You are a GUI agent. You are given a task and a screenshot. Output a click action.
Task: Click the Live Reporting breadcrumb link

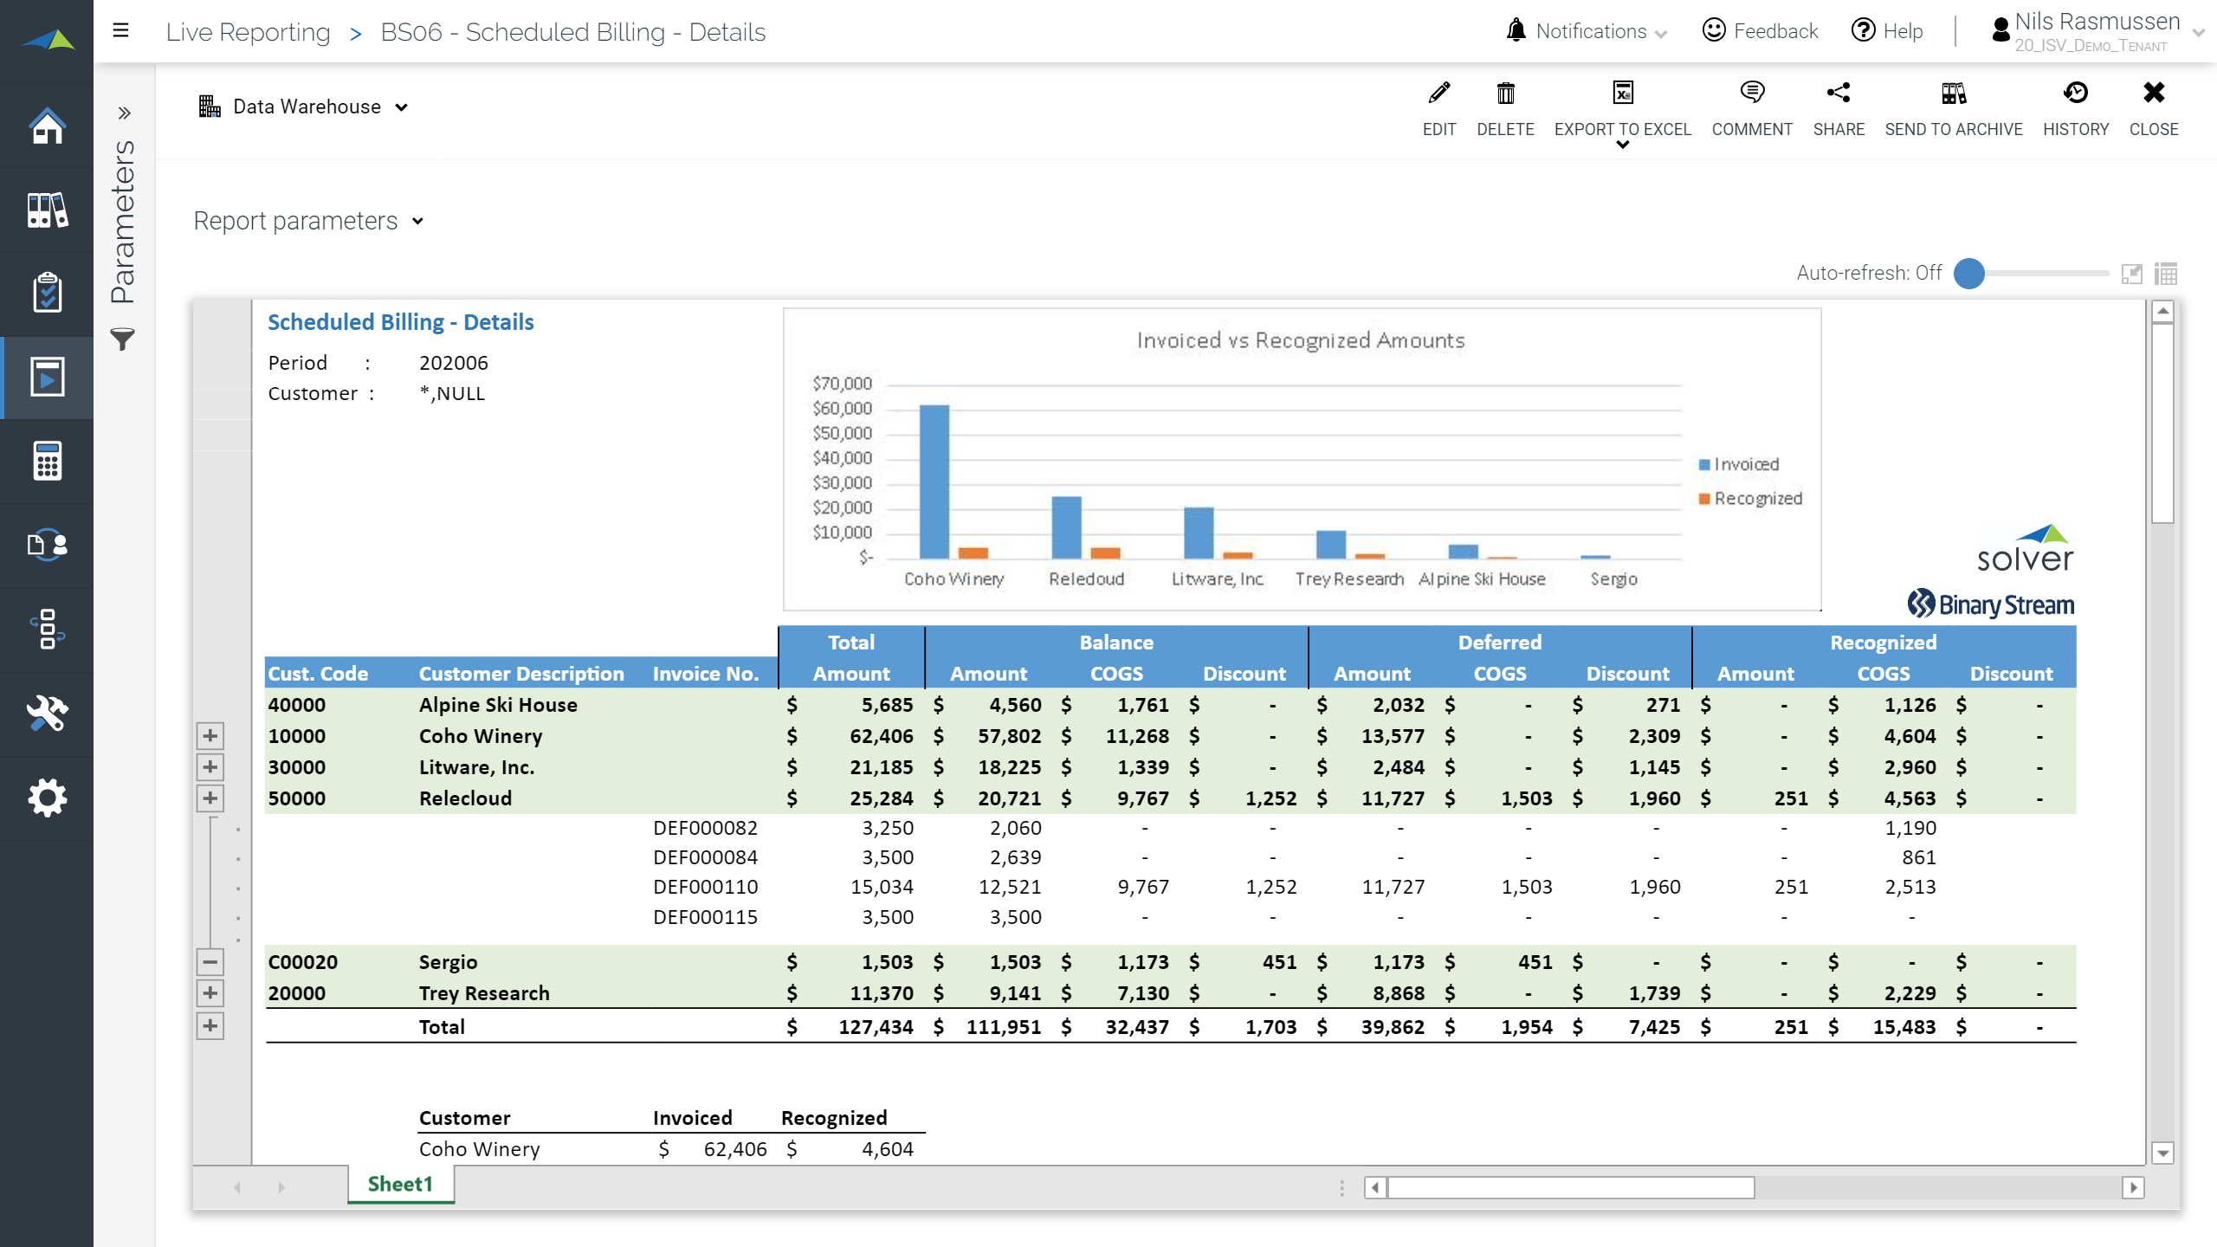(x=249, y=32)
